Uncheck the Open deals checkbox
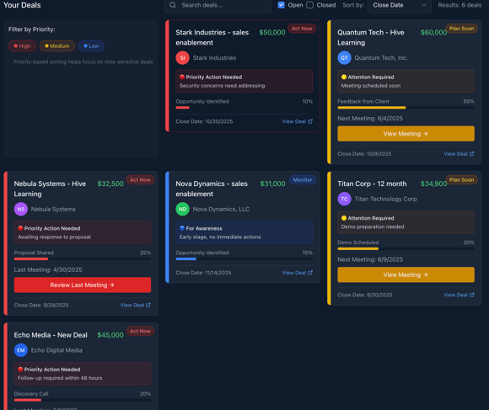This screenshot has height=410, width=489. point(281,5)
